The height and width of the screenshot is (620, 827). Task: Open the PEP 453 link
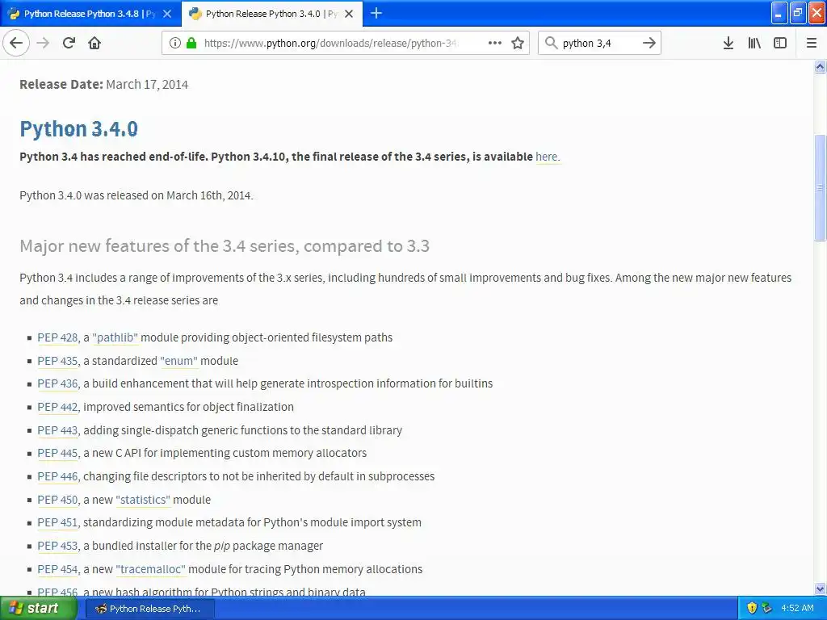pyautogui.click(x=57, y=546)
